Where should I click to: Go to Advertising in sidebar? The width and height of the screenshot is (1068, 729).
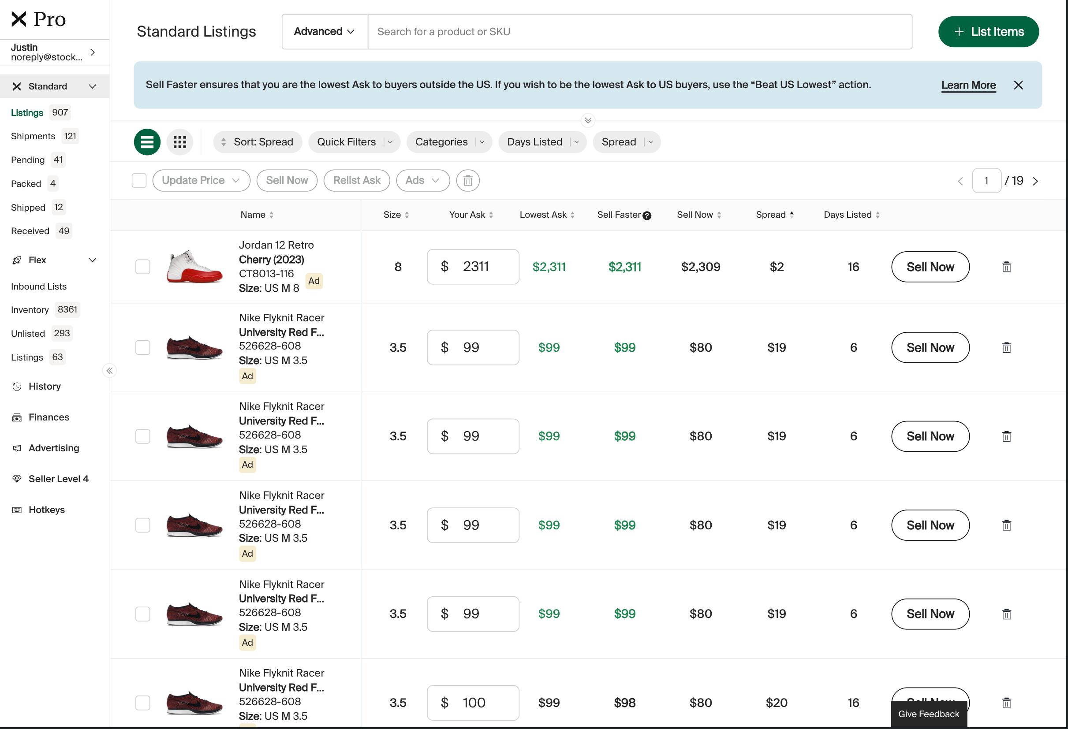coord(54,448)
